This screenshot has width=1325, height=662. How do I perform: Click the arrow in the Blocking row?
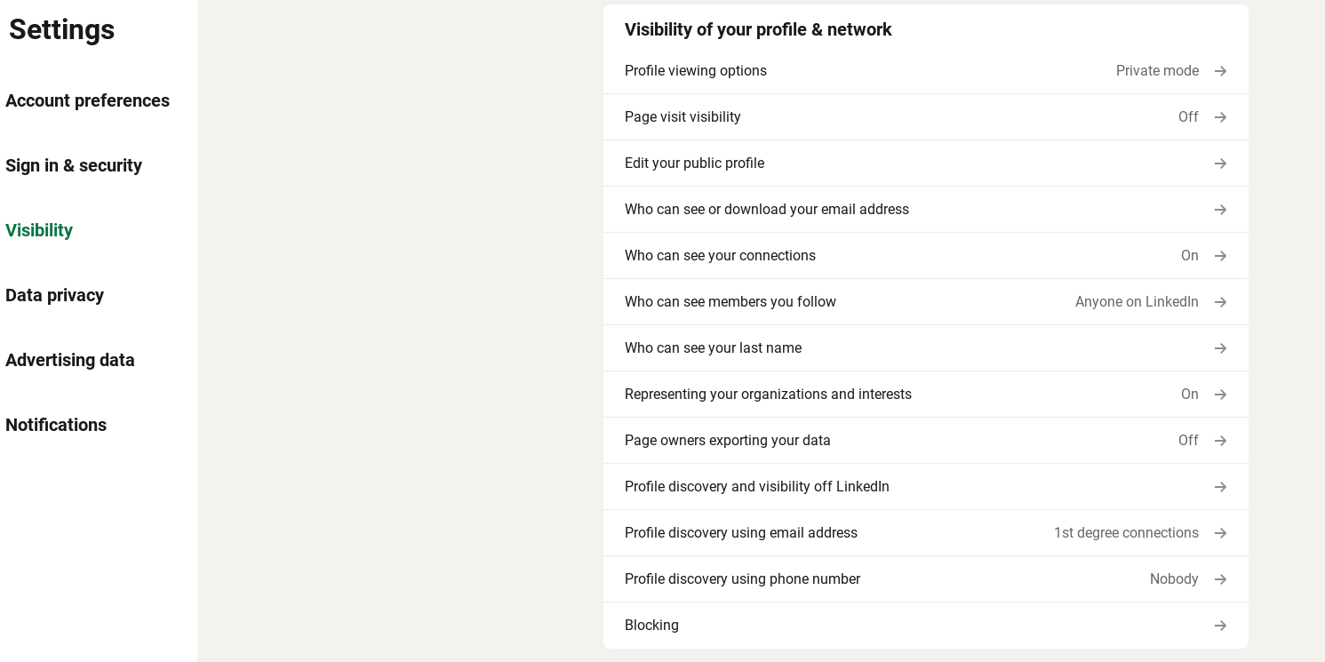coord(1220,626)
